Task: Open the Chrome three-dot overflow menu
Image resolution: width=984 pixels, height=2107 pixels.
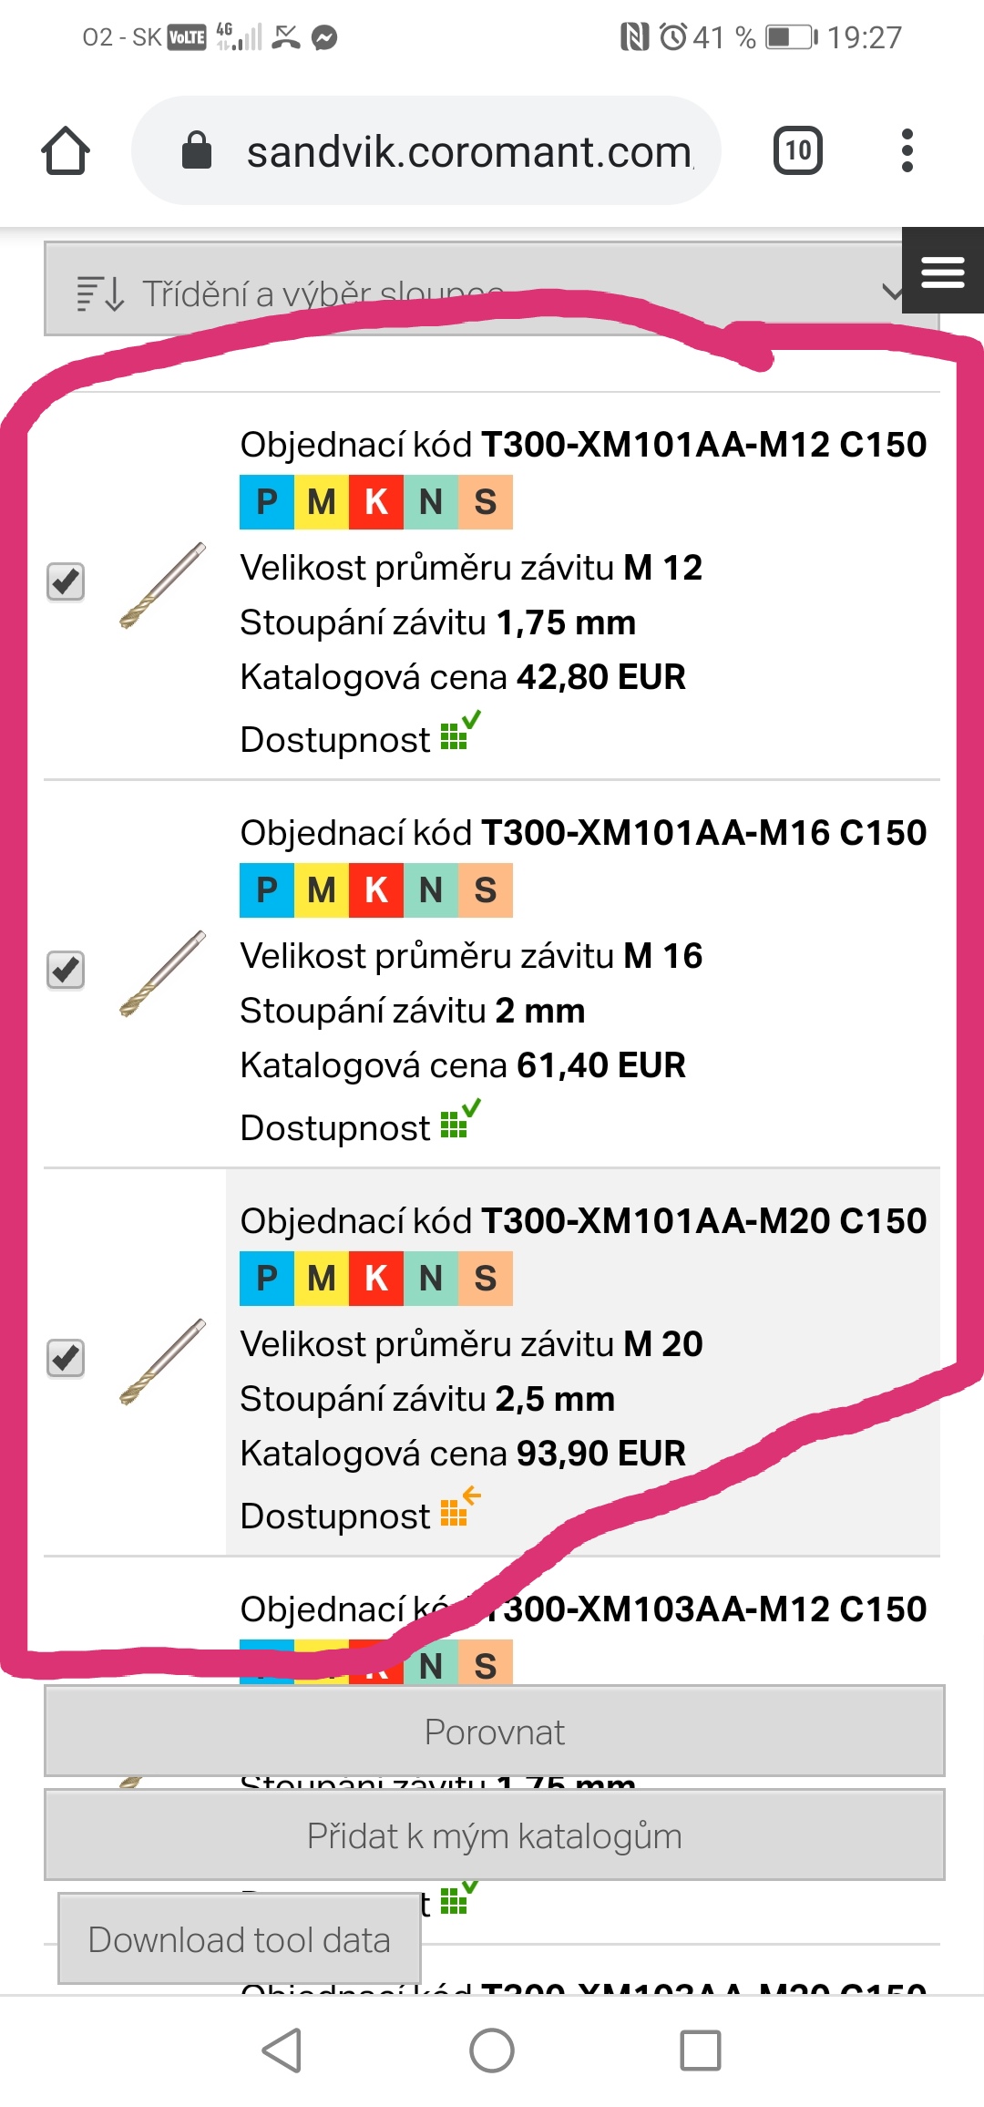Action: [907, 150]
